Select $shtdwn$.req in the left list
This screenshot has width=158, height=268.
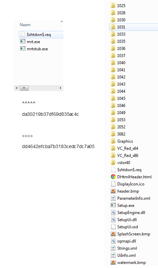pyautogui.click(x=41, y=35)
